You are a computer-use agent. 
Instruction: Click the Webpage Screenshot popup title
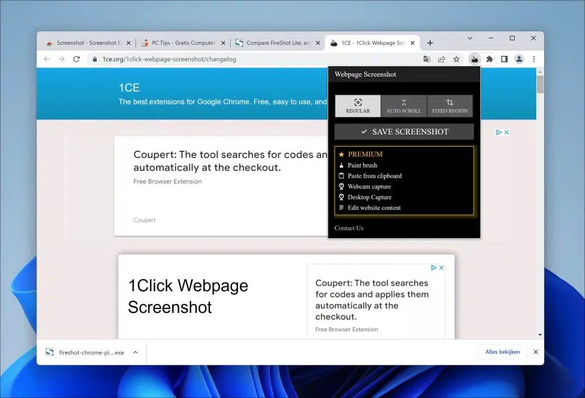365,74
